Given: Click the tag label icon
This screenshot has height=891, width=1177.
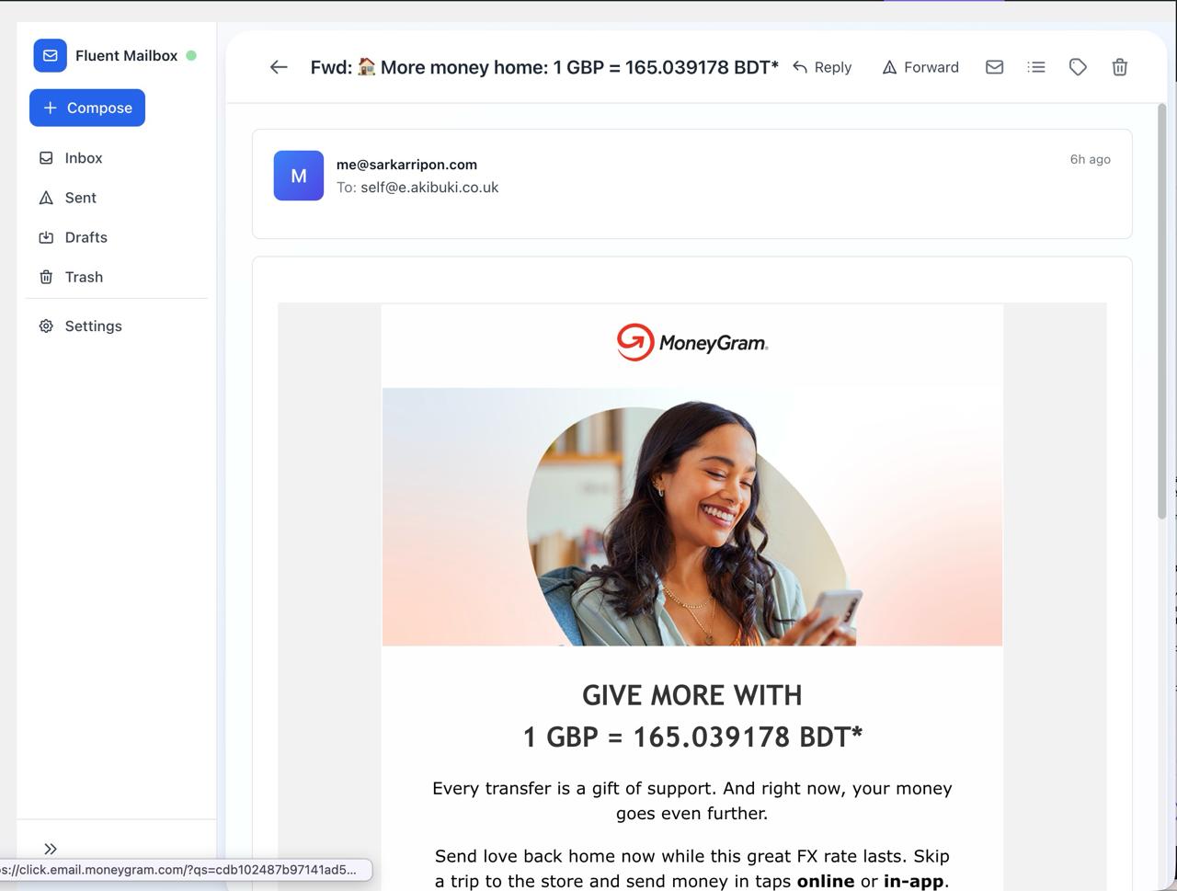Looking at the screenshot, I should click(1078, 67).
